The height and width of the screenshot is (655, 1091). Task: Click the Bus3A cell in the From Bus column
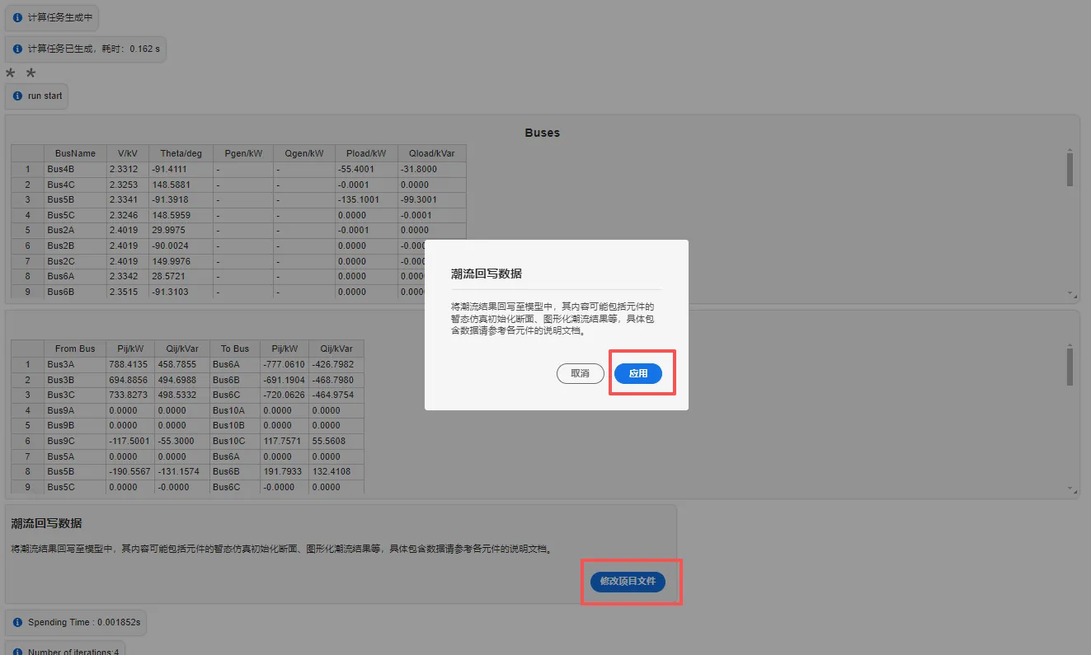tap(75, 364)
